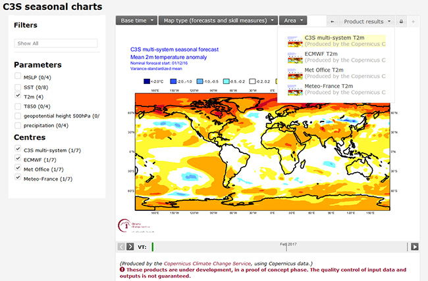The height and width of the screenshot is (281, 428).
Task: Click the -0.2..0.2 white legend swatch
Action: click(x=253, y=81)
